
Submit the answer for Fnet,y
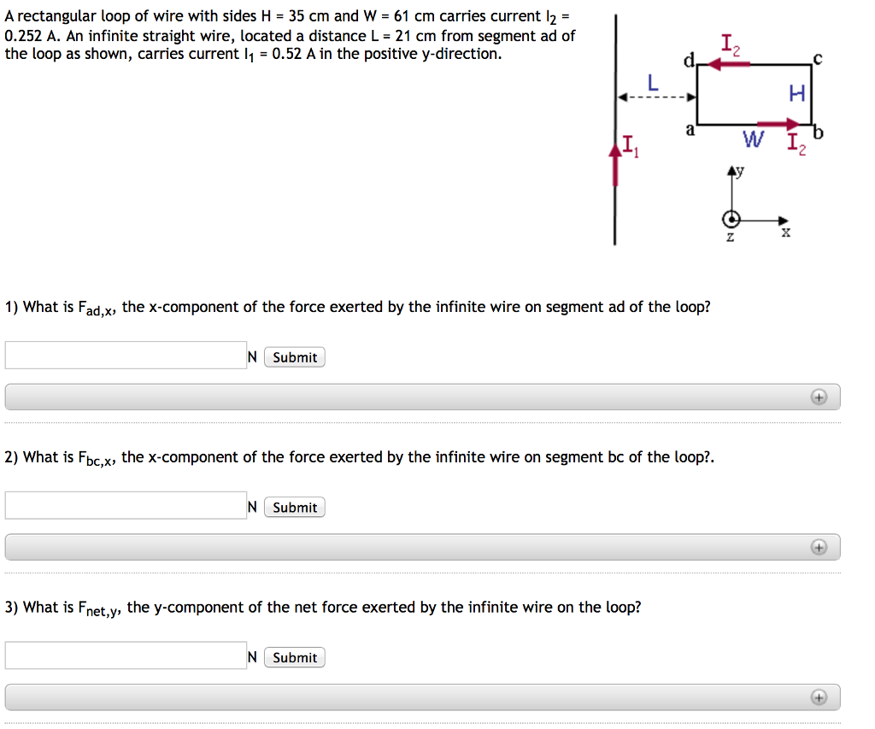pyautogui.click(x=295, y=657)
